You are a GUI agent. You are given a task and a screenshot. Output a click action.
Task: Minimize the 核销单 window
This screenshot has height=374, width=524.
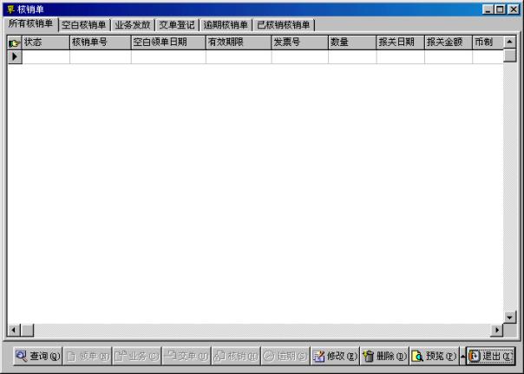pyautogui.click(x=488, y=10)
